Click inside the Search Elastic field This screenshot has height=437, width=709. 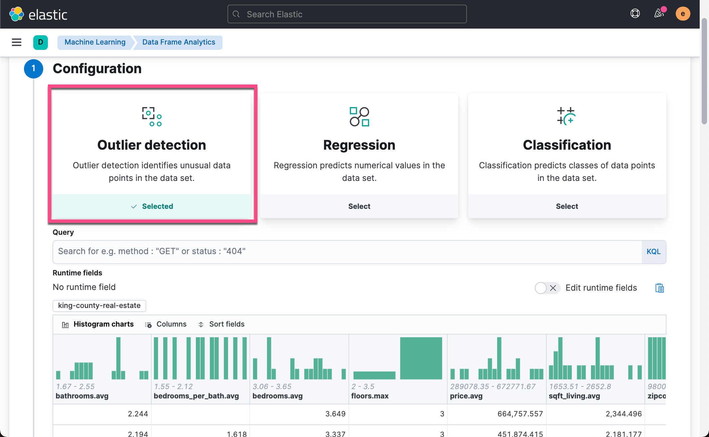tap(347, 14)
